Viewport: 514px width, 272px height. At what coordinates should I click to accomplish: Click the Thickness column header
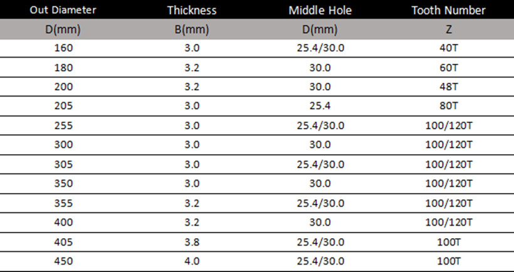192,10
